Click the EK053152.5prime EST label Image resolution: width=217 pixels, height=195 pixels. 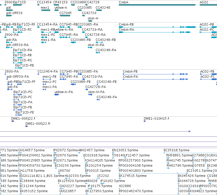click(x=34, y=191)
